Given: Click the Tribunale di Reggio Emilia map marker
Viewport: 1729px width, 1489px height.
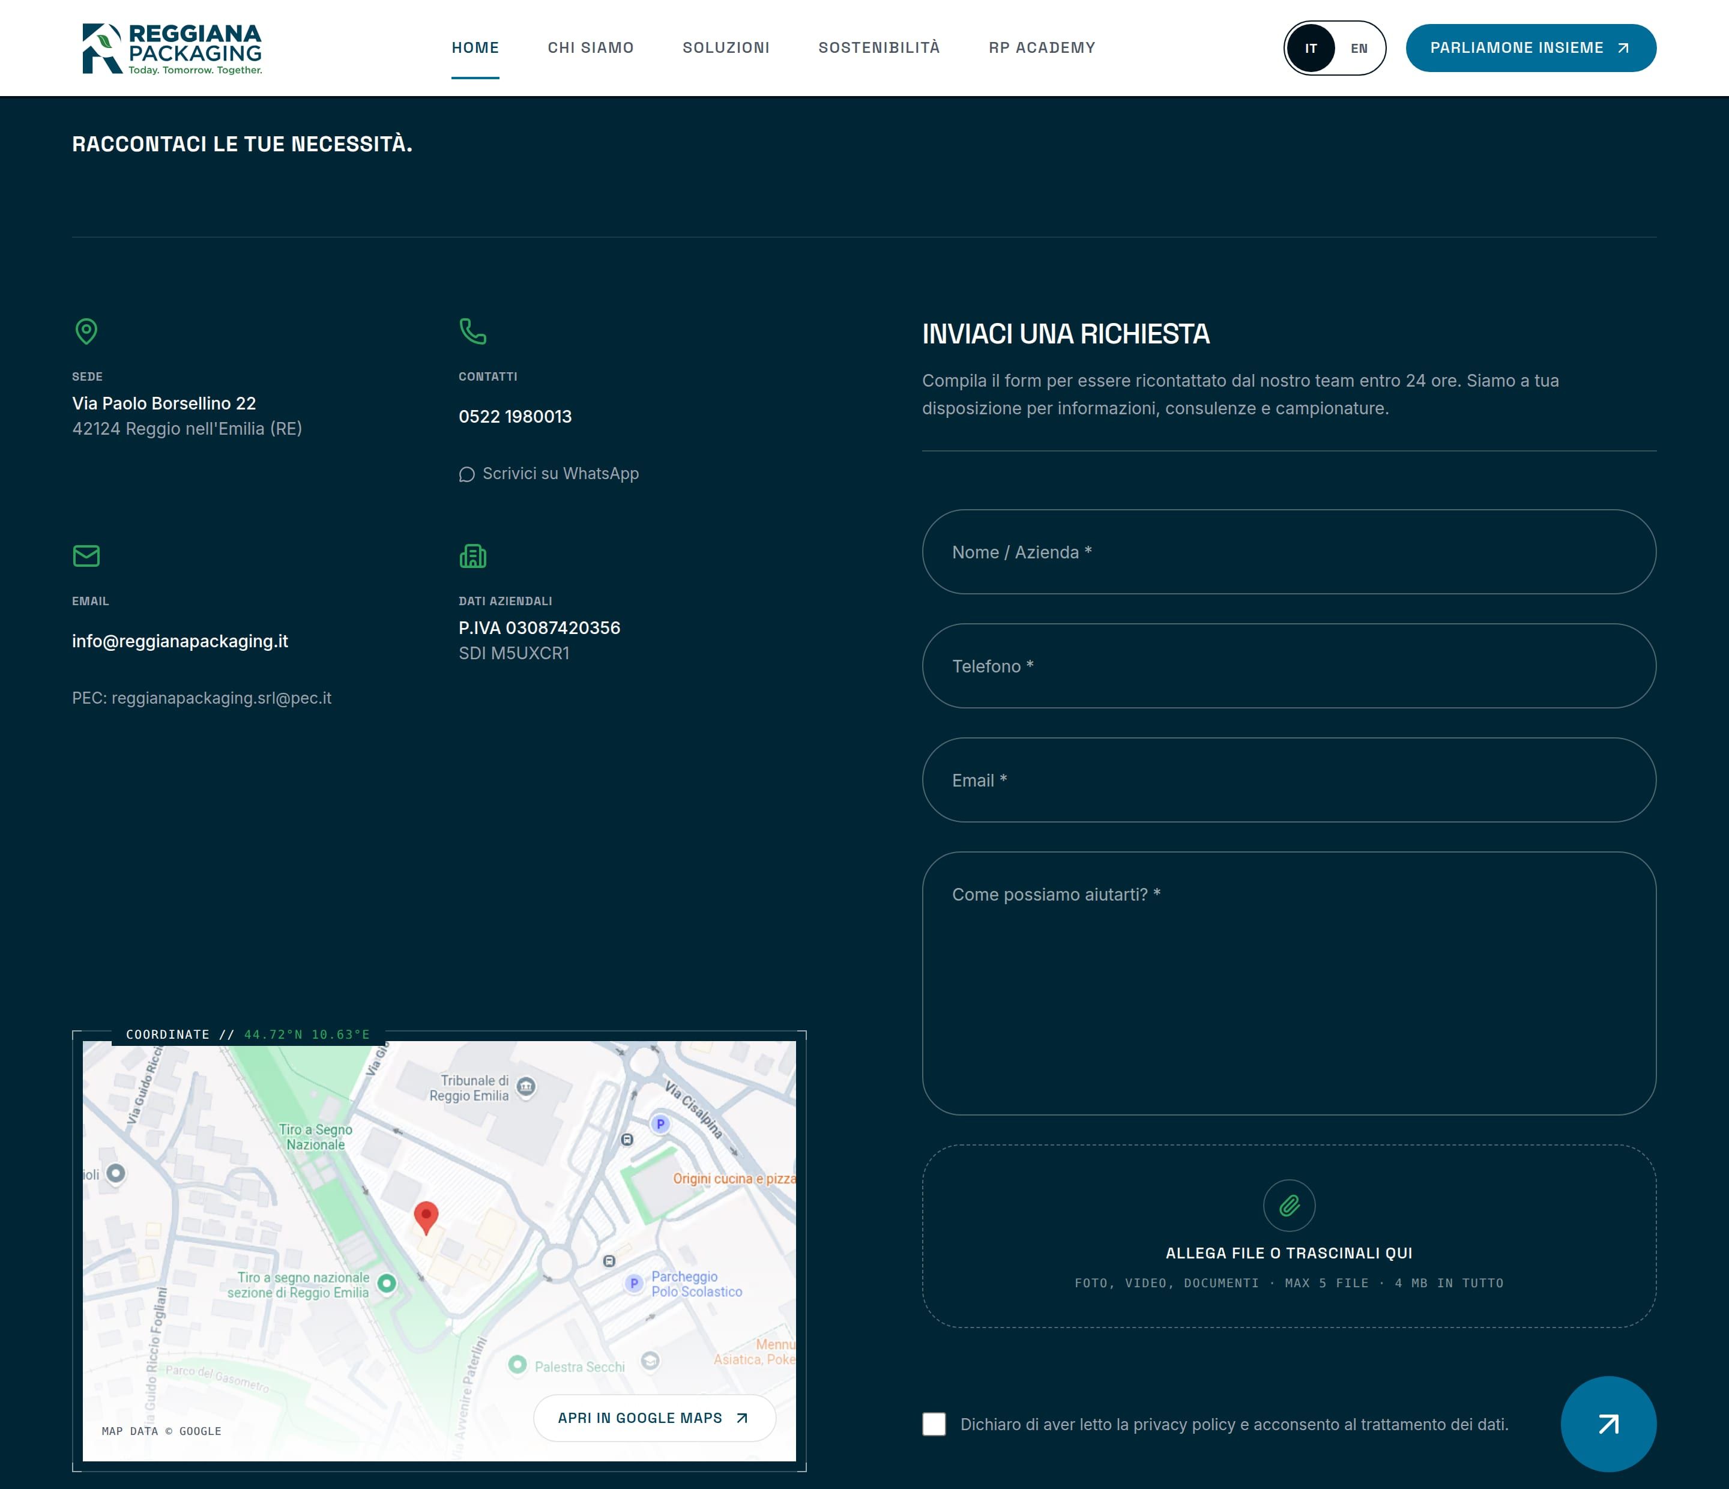Looking at the screenshot, I should pos(526,1087).
